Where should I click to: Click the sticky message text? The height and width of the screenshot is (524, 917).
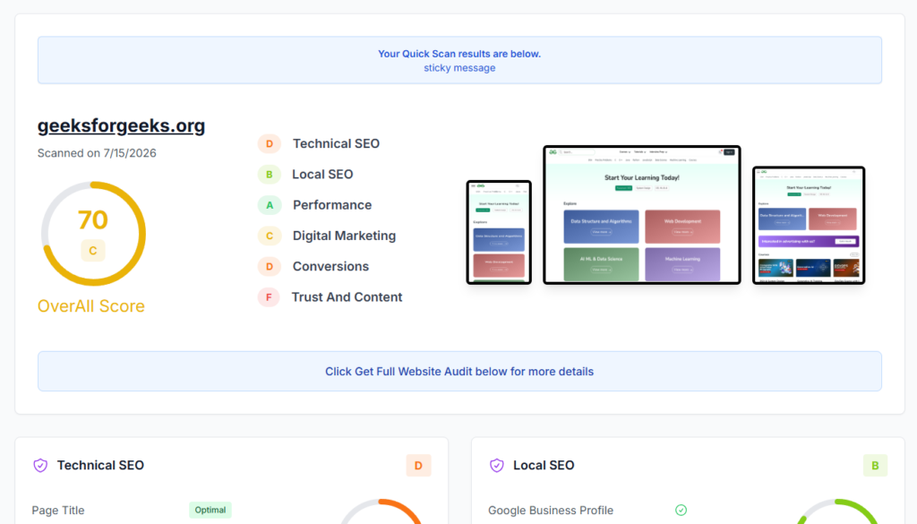(459, 68)
